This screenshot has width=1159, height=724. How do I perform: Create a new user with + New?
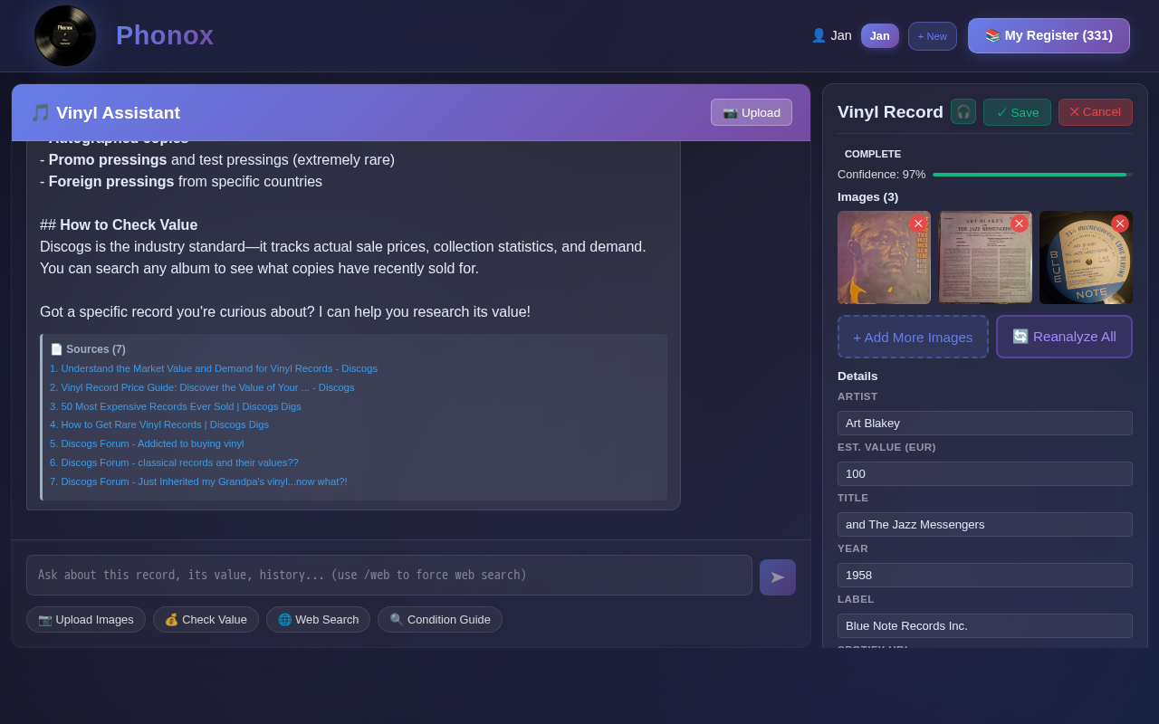932,36
